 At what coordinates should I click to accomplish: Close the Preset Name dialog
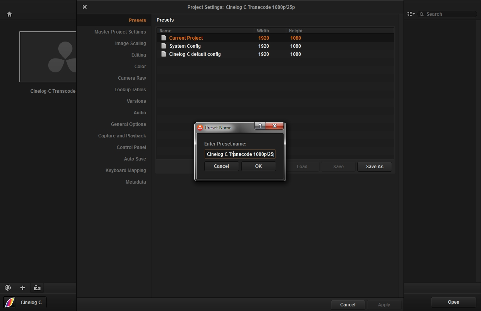click(x=274, y=126)
